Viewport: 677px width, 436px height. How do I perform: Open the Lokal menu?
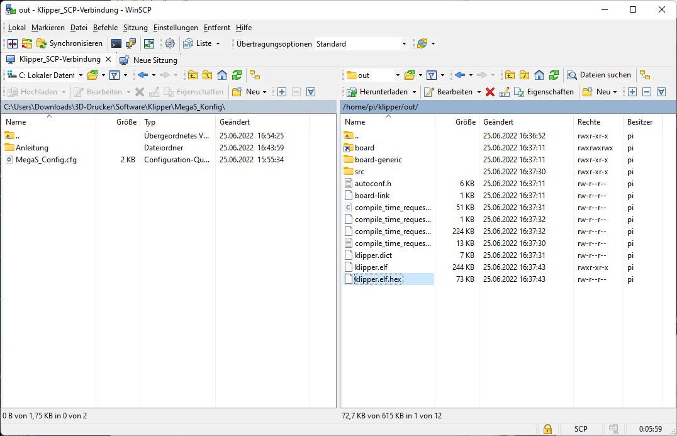click(17, 28)
